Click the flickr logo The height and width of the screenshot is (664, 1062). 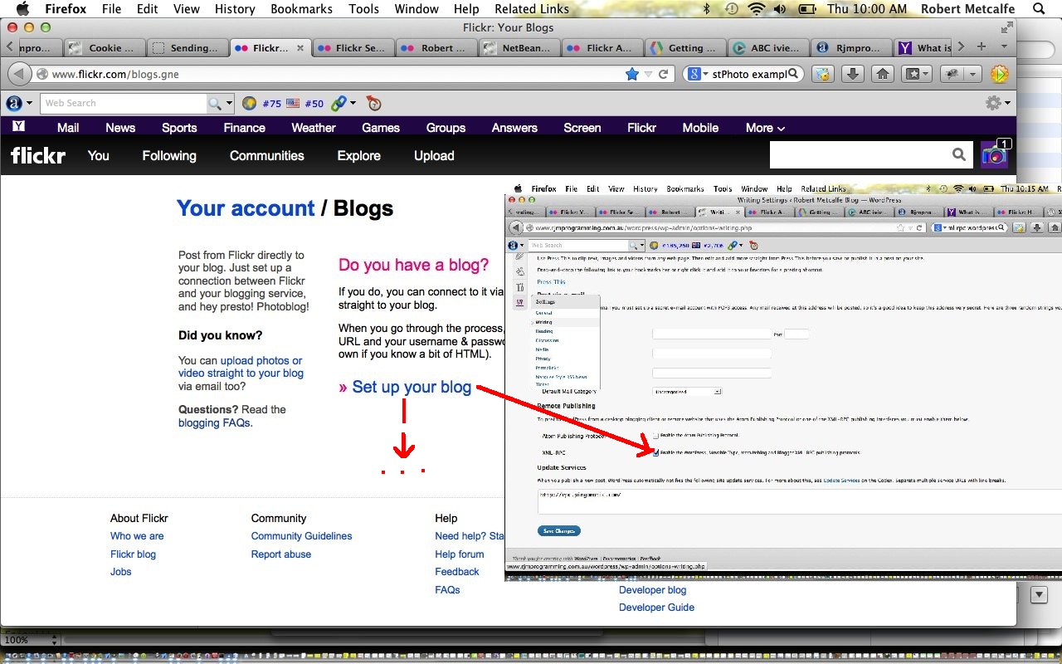coord(37,155)
